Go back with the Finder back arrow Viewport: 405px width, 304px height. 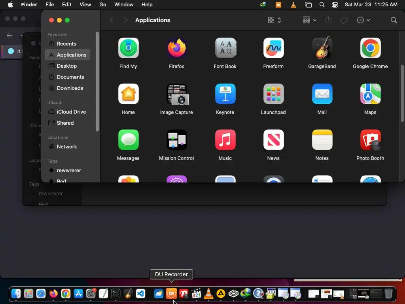click(111, 20)
